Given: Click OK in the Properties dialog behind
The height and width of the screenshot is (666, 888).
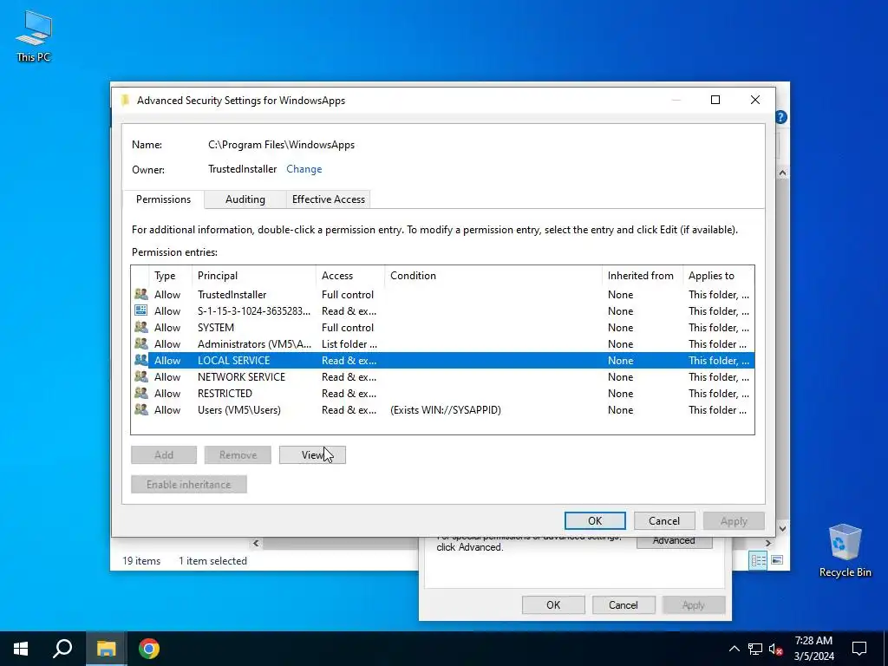Looking at the screenshot, I should click(553, 604).
